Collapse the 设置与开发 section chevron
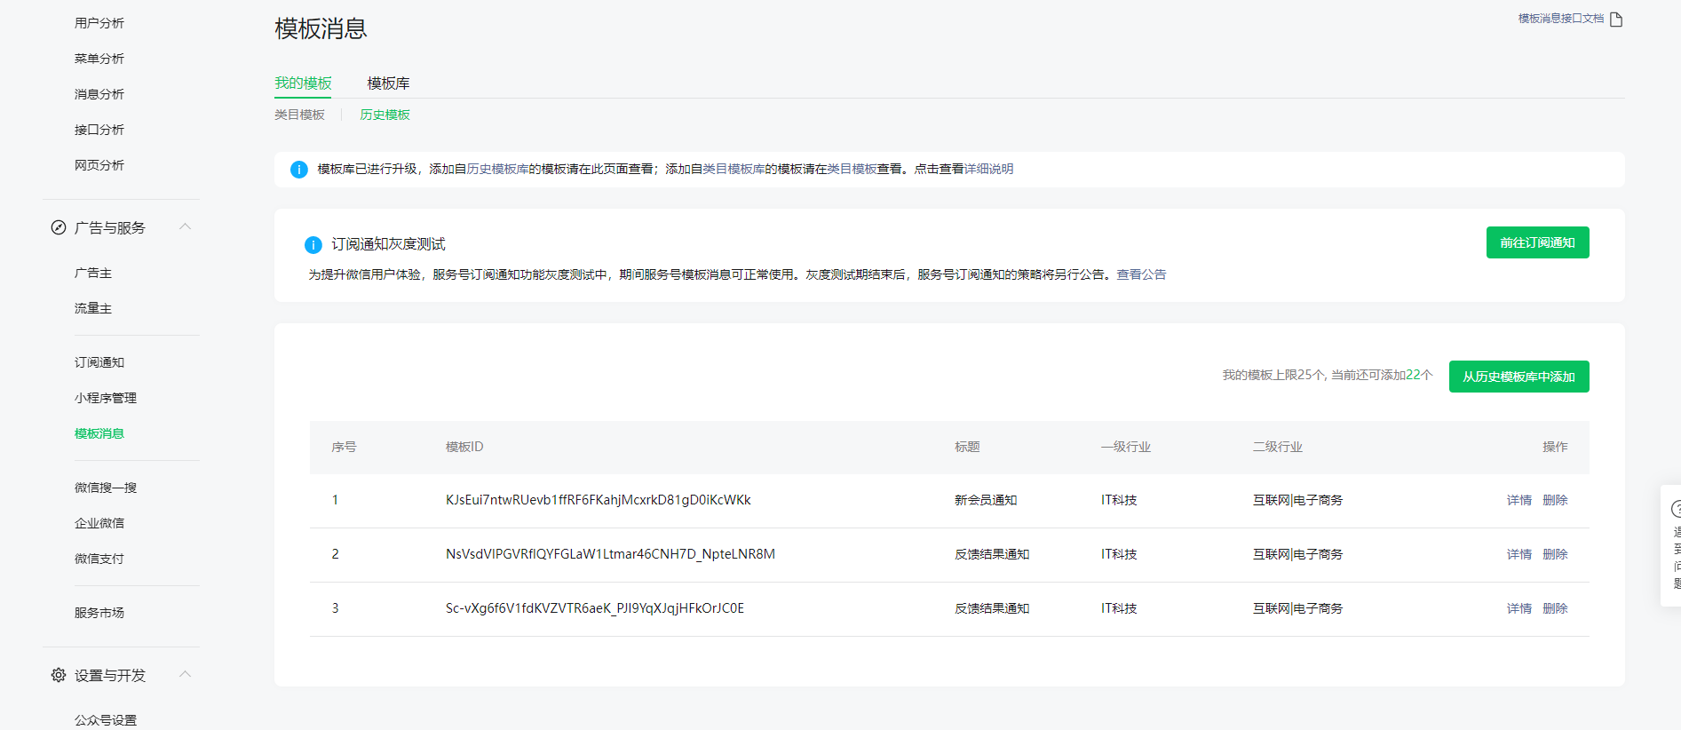1681x730 pixels. click(x=185, y=675)
